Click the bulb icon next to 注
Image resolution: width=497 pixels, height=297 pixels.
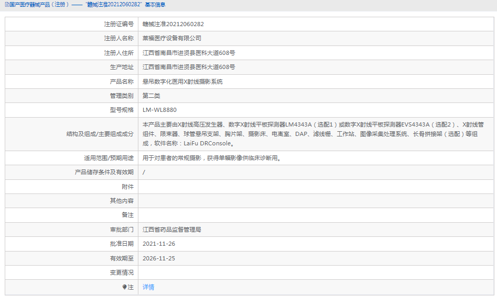point(124,287)
